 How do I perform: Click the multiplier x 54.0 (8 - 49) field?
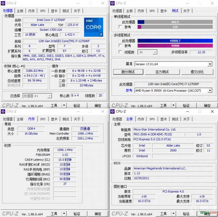point(34,75)
